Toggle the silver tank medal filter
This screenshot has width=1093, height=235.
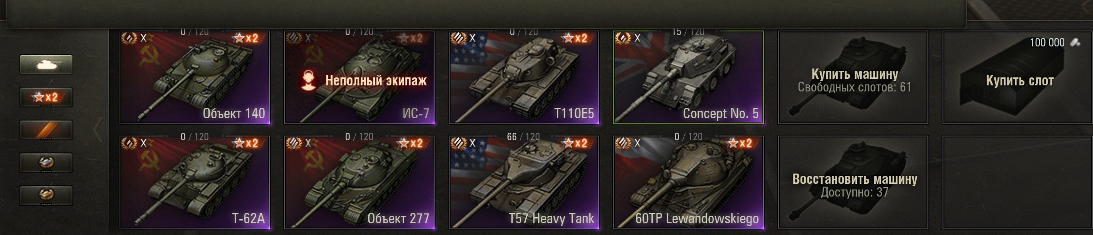pos(46,163)
